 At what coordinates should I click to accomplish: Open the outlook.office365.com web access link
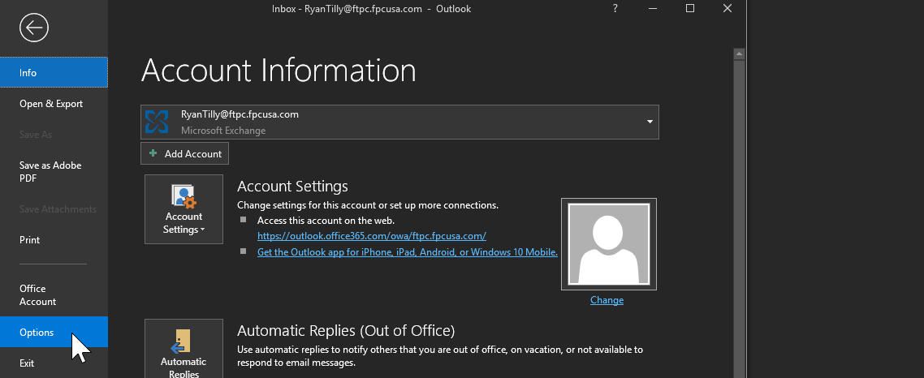(x=371, y=236)
